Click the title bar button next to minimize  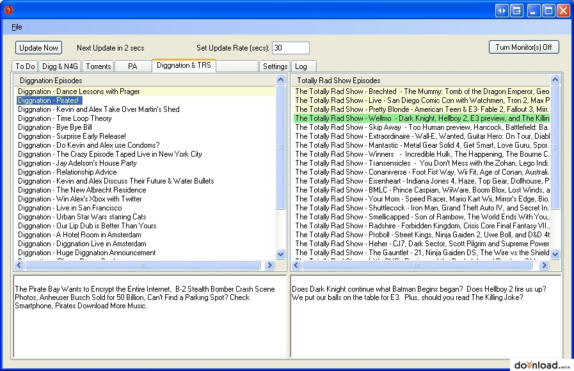pos(517,11)
